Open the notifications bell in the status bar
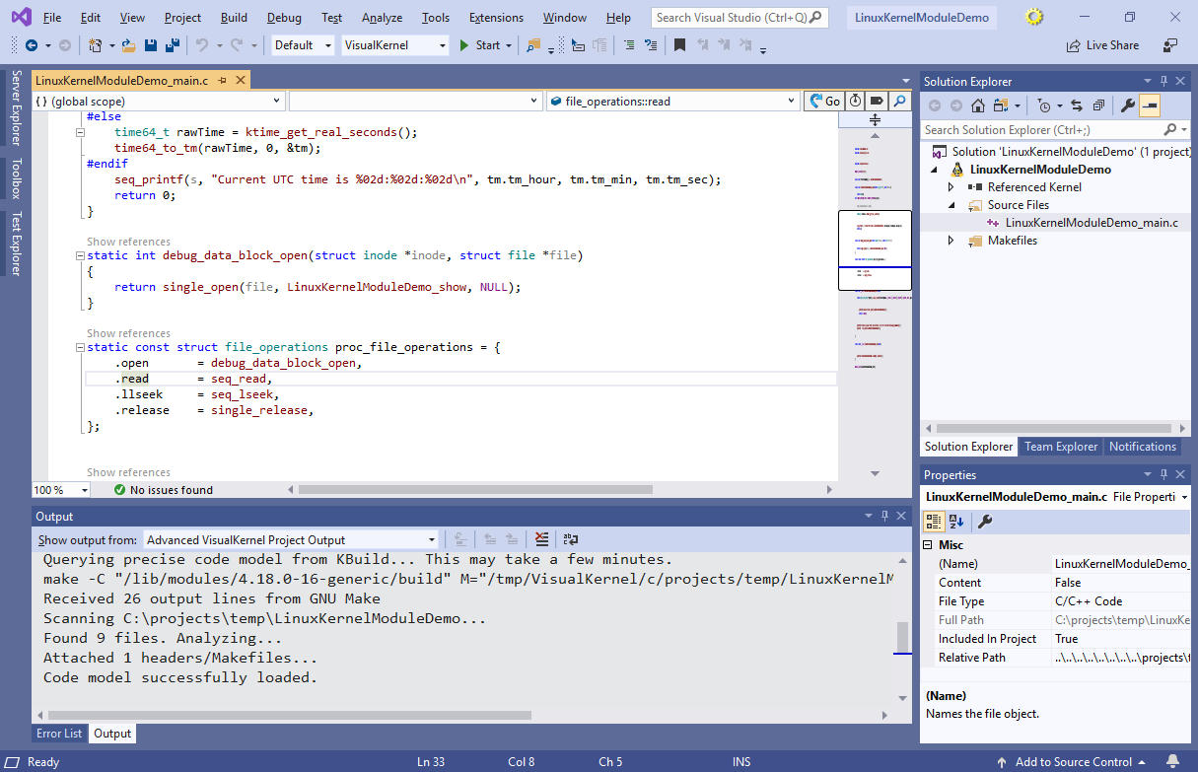The width and height of the screenshot is (1198, 772). 1172,762
